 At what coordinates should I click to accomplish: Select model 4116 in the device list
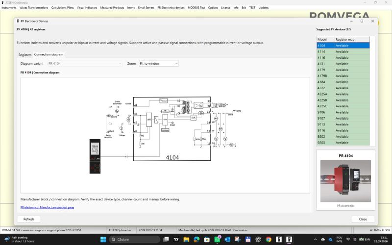pyautogui.click(x=343, y=57)
